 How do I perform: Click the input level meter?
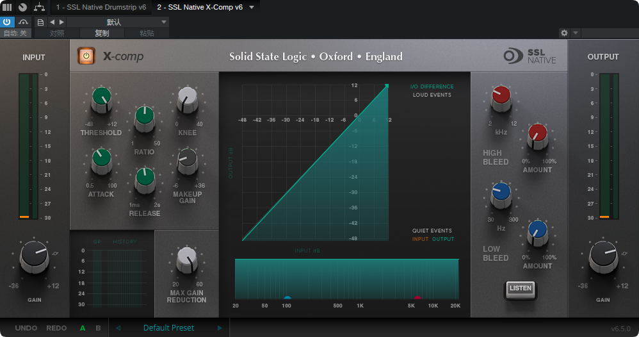coord(29,146)
